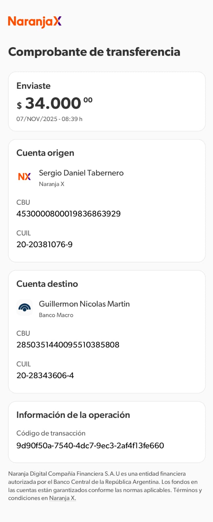
Task: Click the Cuenta destino section title
Action: (x=47, y=284)
